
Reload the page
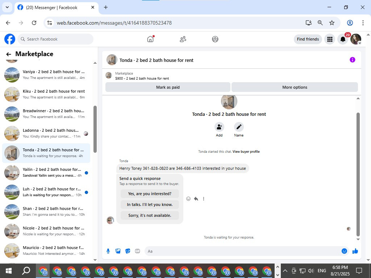(x=34, y=23)
